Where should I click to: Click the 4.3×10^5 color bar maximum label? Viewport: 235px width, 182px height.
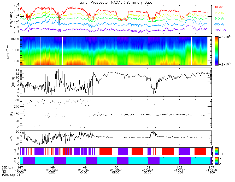coord(225,37)
